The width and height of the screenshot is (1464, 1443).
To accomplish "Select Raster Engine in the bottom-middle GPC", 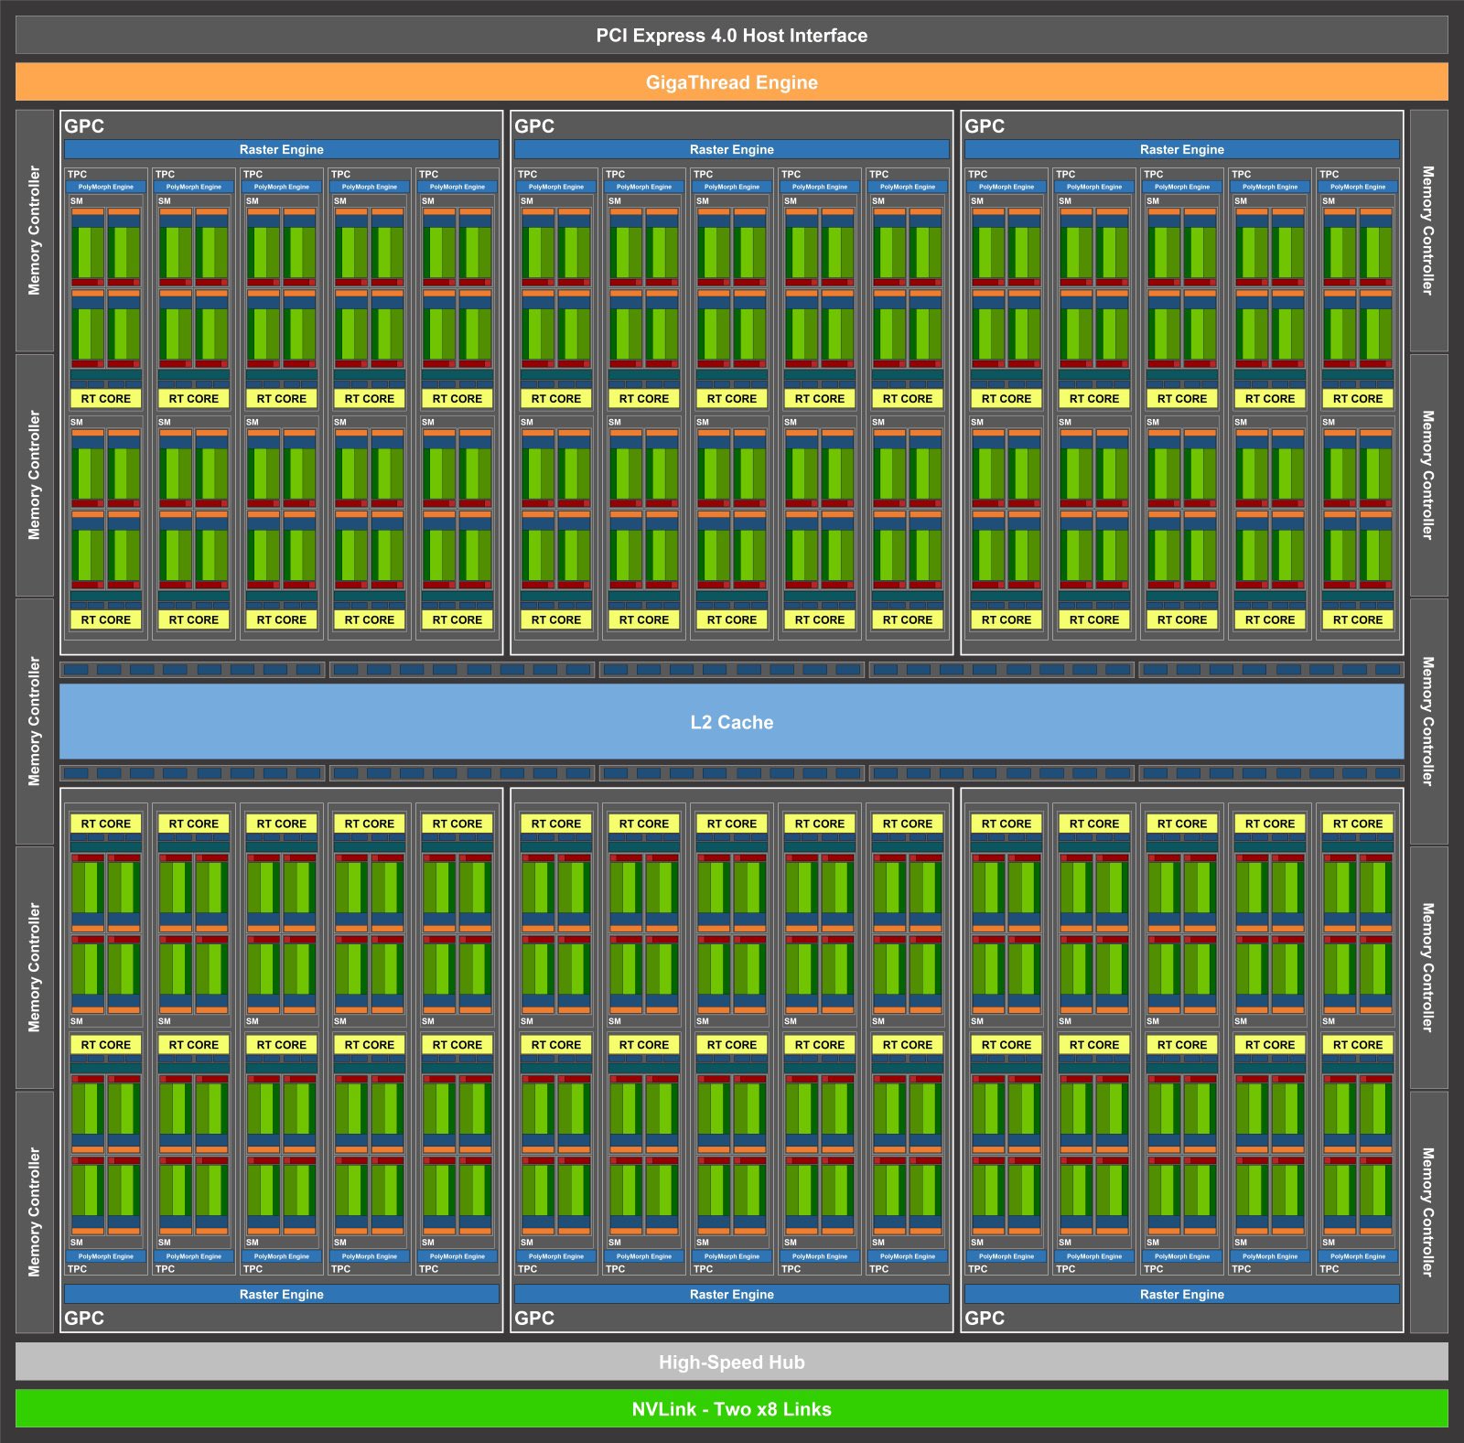I will coord(732,1294).
